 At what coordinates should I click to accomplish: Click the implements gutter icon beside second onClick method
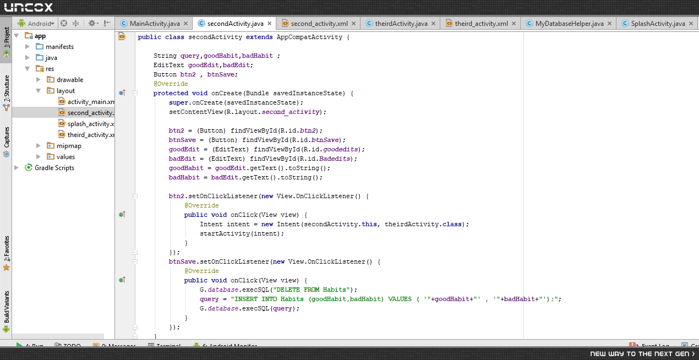[x=122, y=280]
